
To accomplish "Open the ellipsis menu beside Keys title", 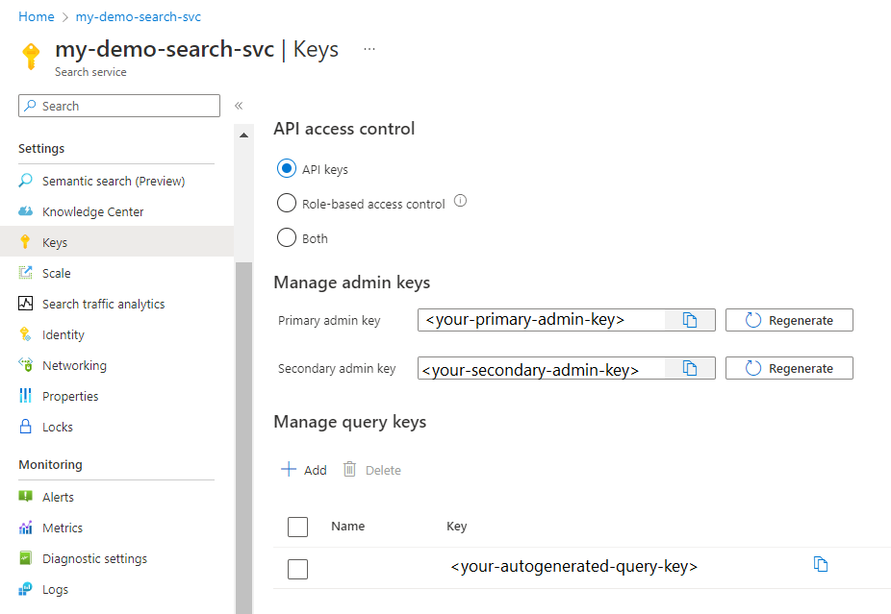I will pos(369,47).
